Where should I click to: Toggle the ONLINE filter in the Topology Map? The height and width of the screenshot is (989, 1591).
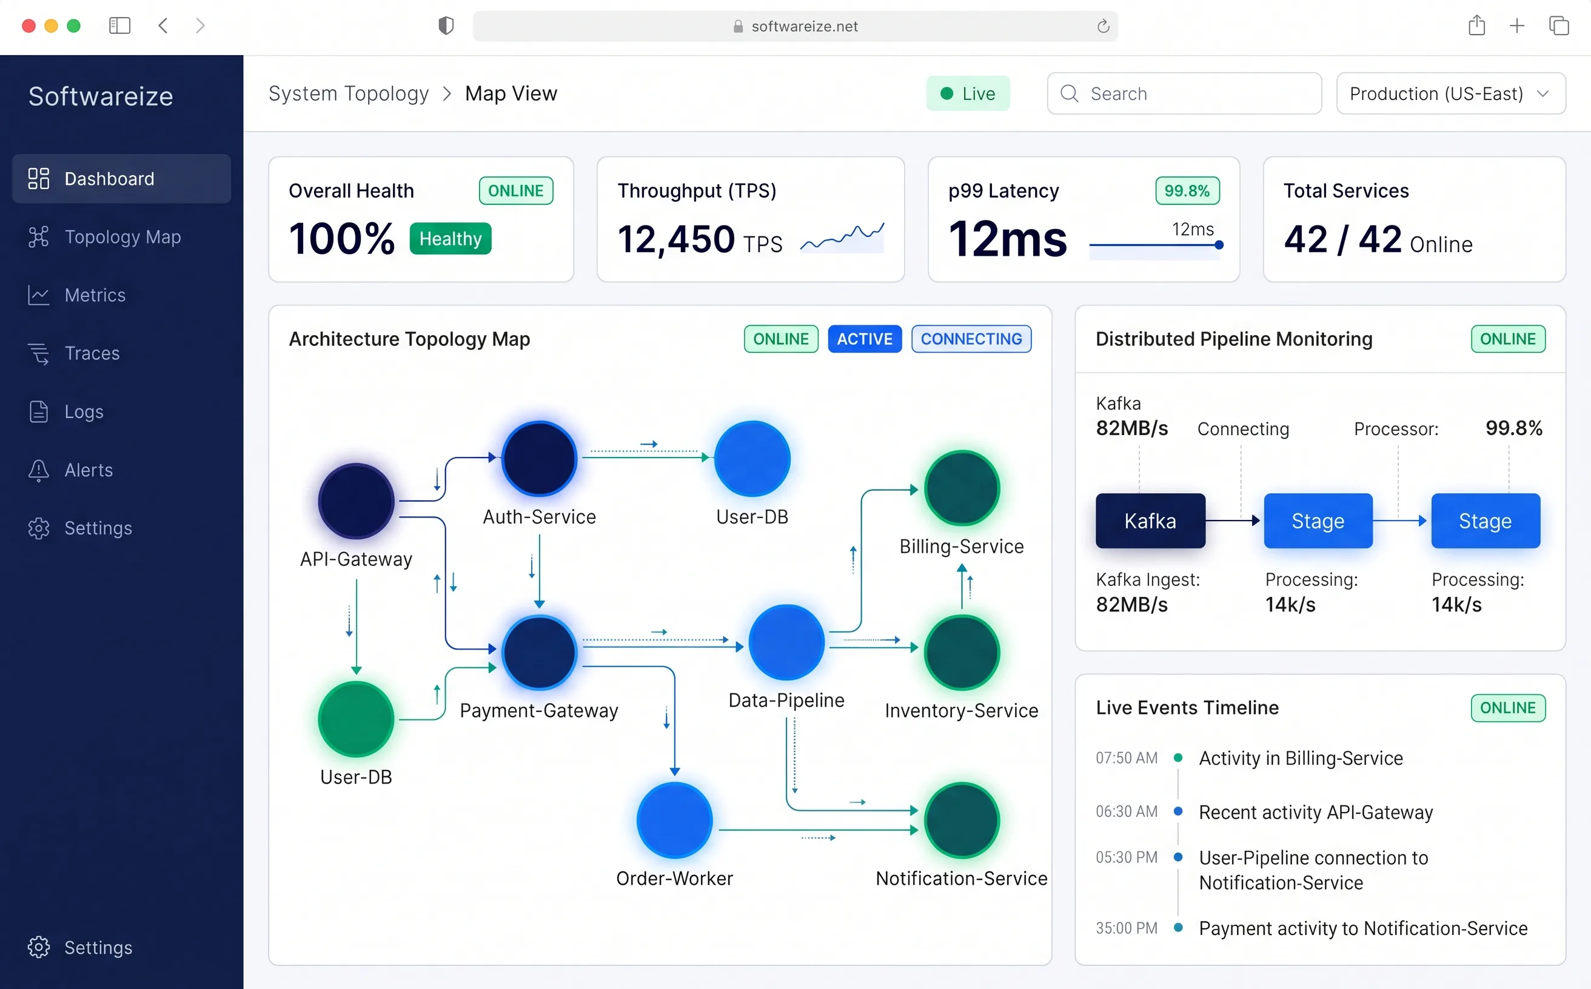click(x=781, y=339)
